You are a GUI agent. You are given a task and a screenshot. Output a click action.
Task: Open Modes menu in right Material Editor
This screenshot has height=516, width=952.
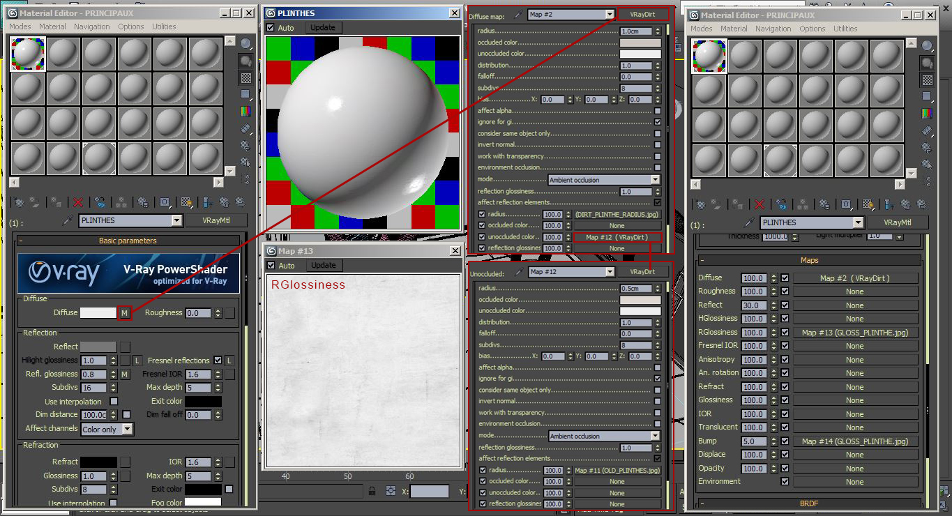[x=702, y=29]
